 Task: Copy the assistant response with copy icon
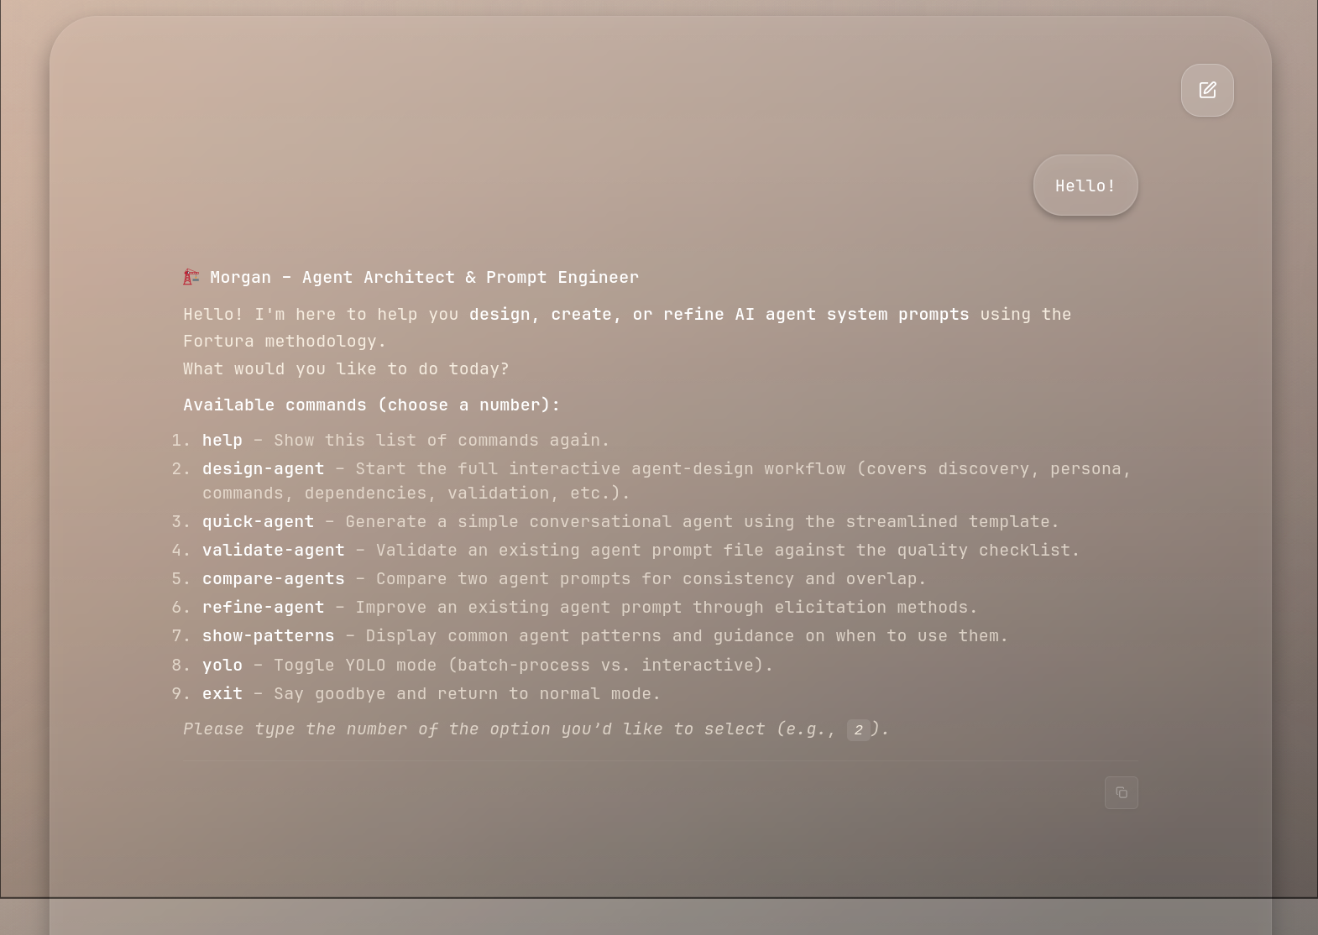click(1121, 792)
